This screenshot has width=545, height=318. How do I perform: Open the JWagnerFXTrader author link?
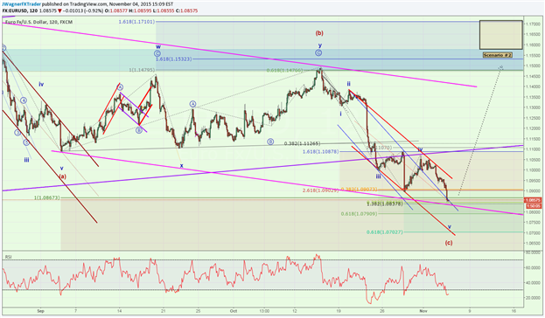pyautogui.click(x=22, y=4)
